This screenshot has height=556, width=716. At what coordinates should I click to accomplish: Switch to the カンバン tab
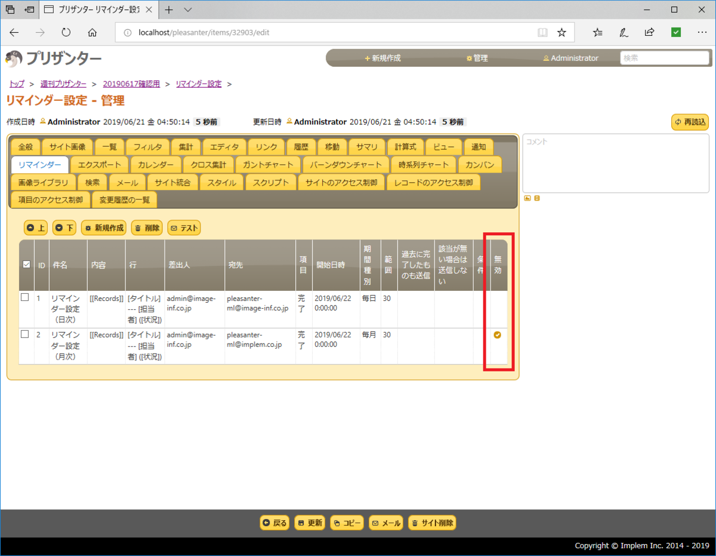click(480, 164)
